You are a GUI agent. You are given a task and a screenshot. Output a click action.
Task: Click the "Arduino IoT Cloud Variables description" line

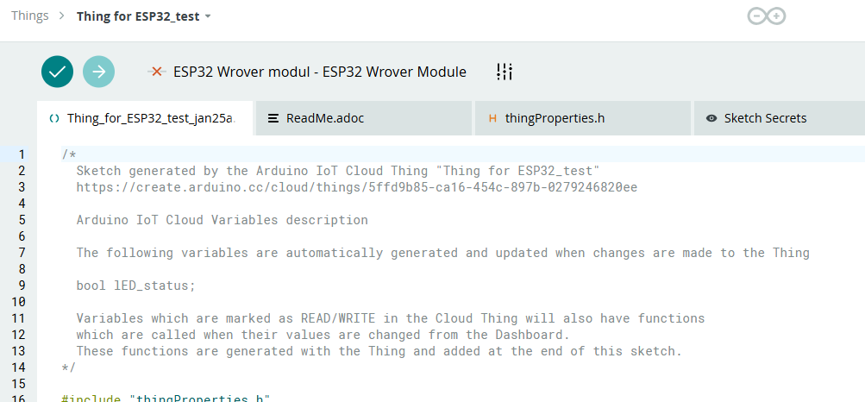click(x=223, y=220)
